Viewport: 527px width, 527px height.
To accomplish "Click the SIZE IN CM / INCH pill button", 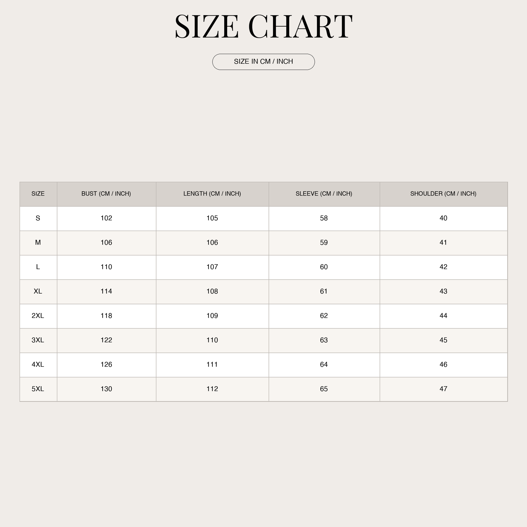I will [263, 62].
